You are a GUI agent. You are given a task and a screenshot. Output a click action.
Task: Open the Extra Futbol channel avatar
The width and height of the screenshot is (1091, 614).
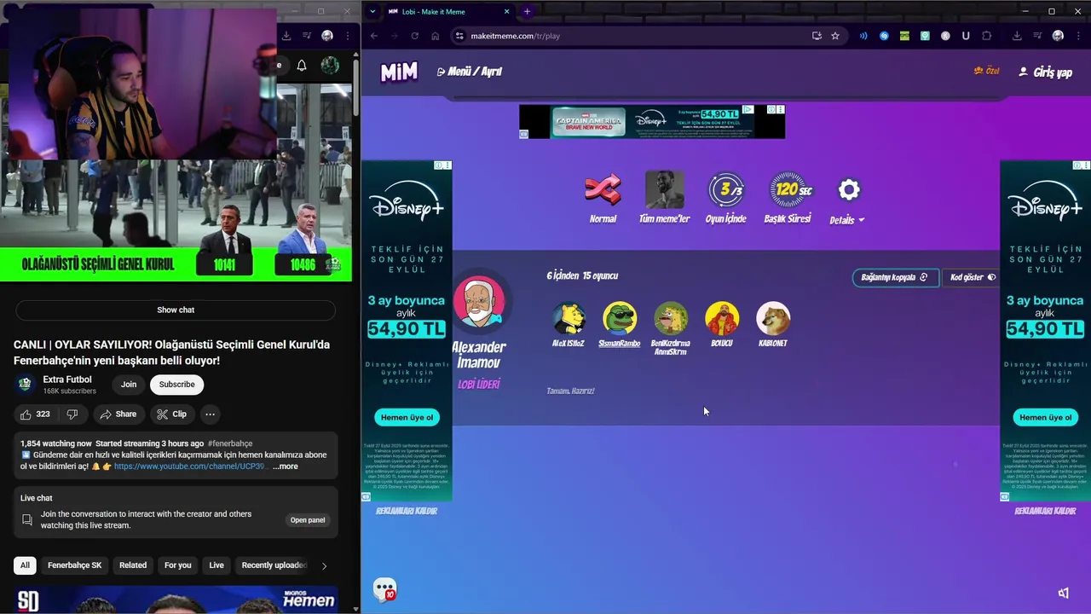click(26, 385)
